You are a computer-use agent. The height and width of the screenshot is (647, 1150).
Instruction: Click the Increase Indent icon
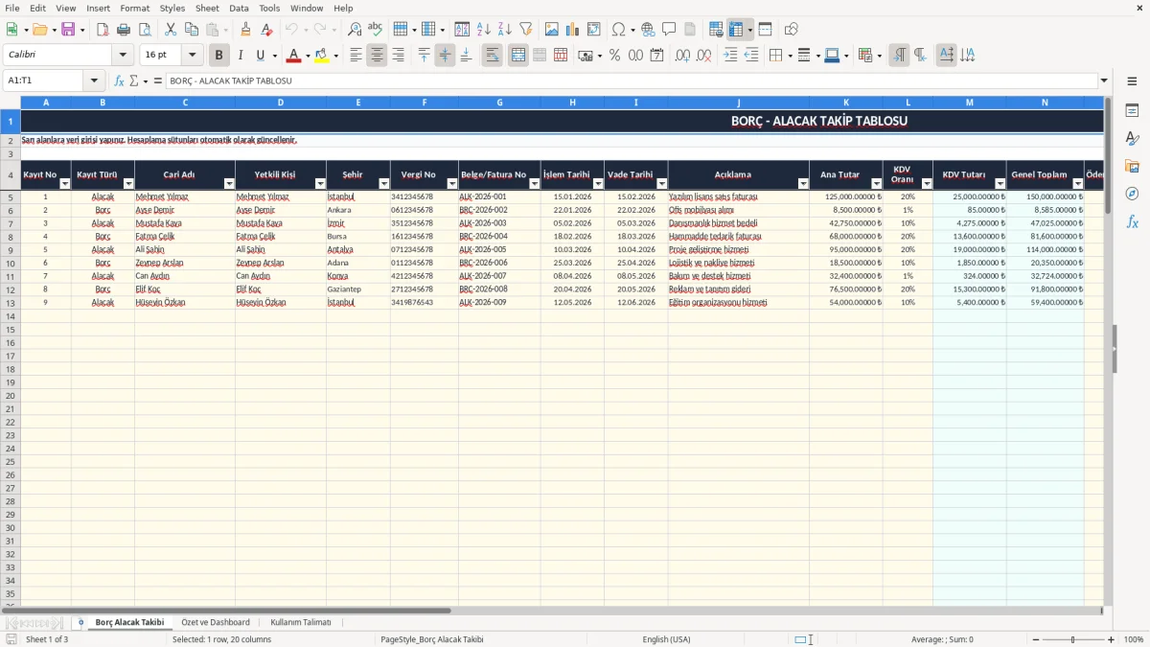tap(730, 56)
